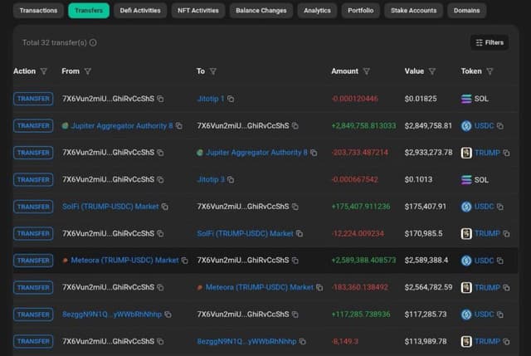531x356 pixels.
Task: Open 8ezggN9N1Q...yWWbRhNhhp in From column
Action: (x=112, y=315)
